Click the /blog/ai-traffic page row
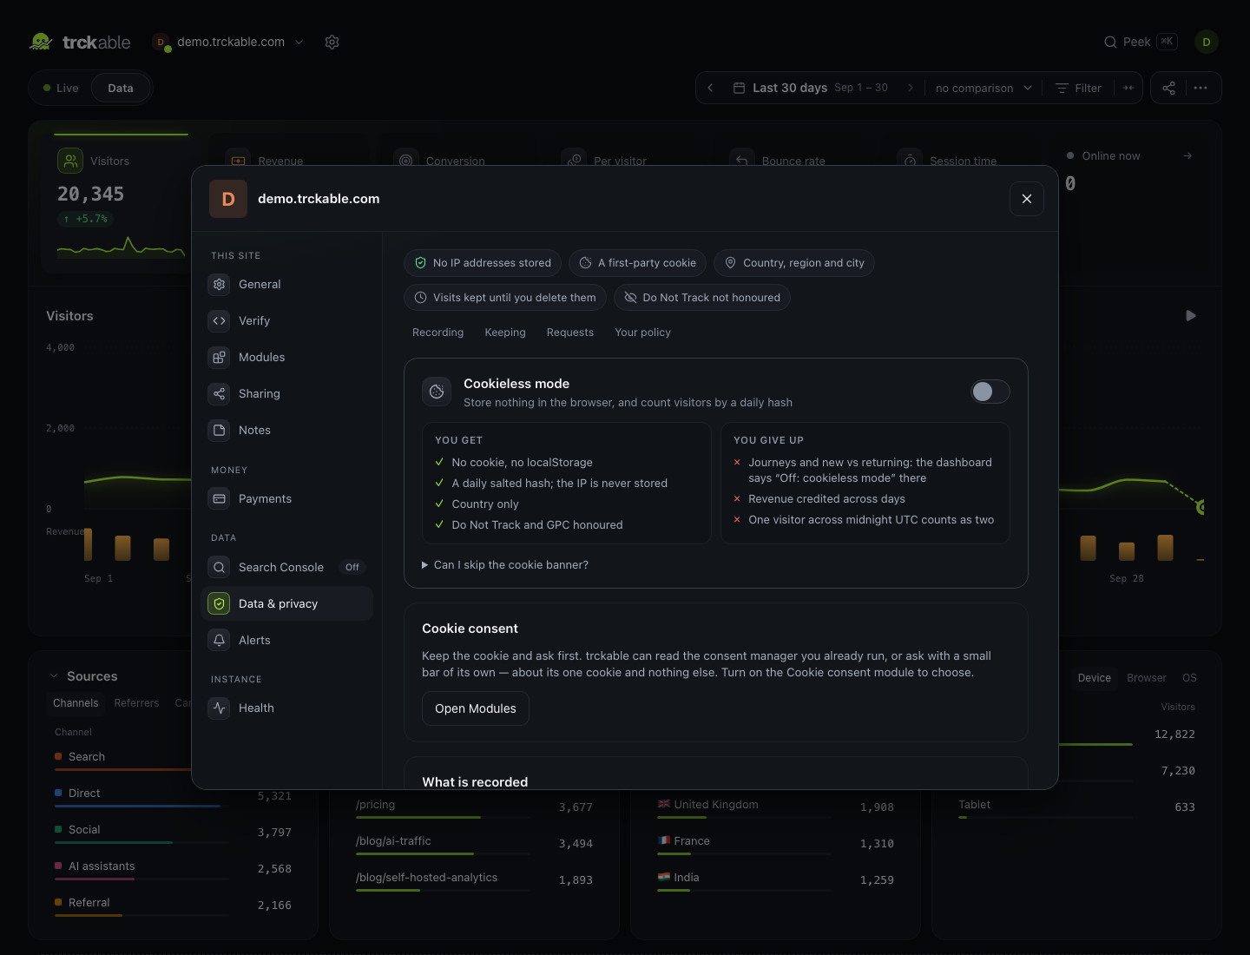This screenshot has width=1250, height=955. pyautogui.click(x=474, y=842)
